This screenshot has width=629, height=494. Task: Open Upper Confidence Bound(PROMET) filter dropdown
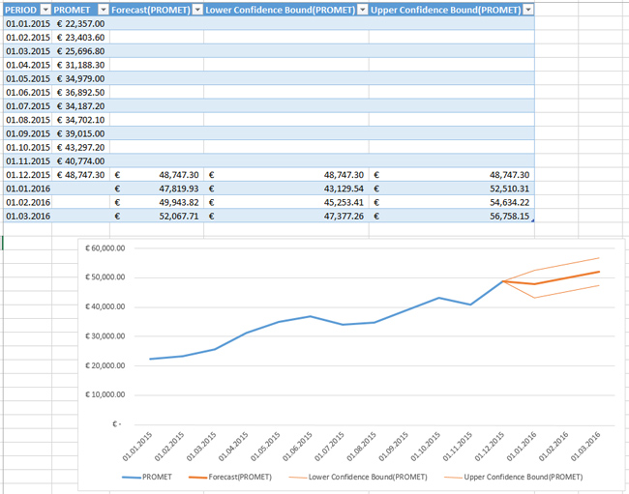click(527, 9)
